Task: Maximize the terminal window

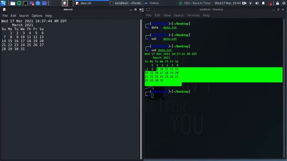Action: tap(278, 9)
